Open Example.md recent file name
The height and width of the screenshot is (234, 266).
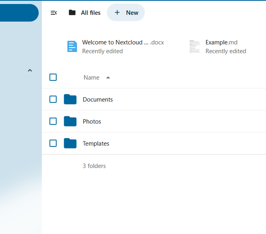click(221, 42)
